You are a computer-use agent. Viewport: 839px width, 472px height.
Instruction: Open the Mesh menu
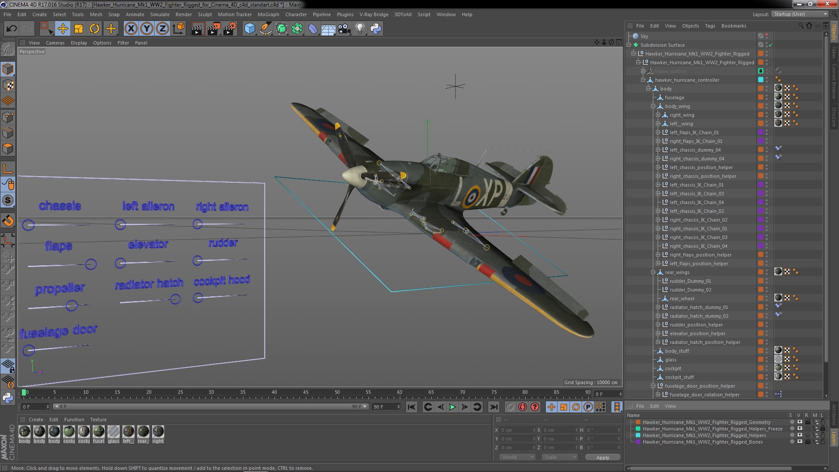tap(96, 14)
